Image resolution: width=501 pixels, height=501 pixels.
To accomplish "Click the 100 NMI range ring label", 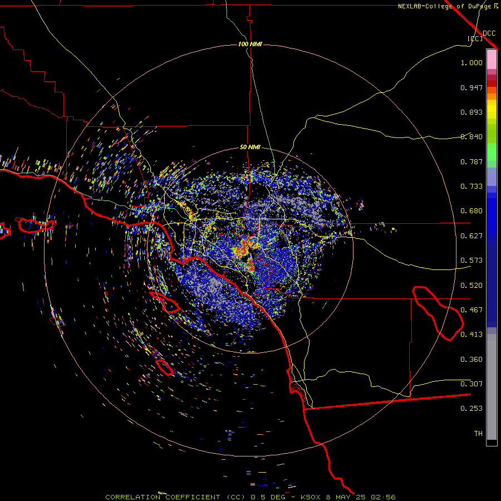I will point(250,44).
